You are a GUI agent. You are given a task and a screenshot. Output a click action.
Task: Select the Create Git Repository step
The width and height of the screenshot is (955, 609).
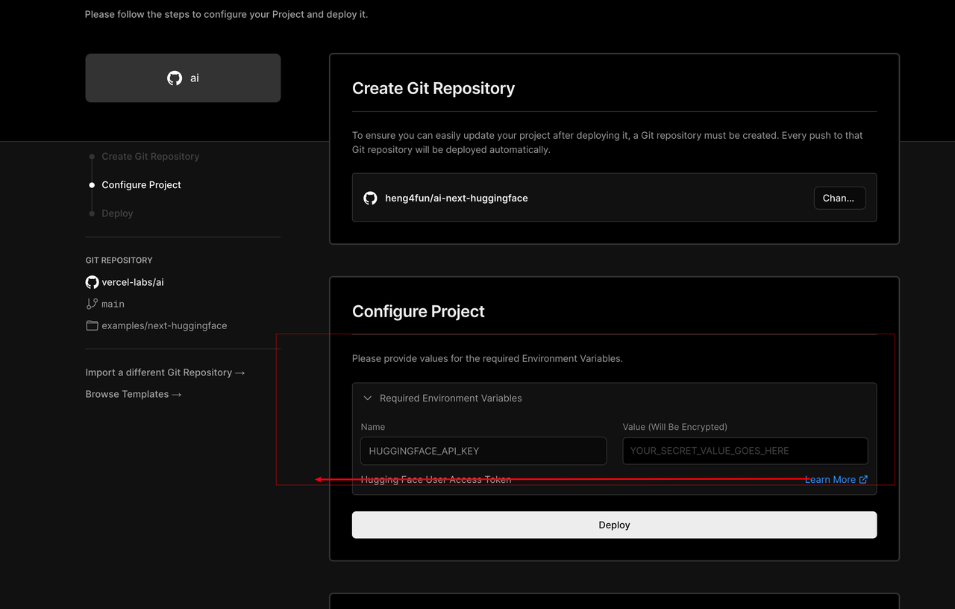[x=150, y=156]
